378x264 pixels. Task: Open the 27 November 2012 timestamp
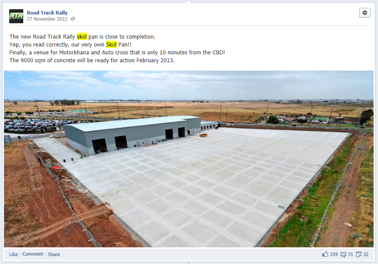[47, 19]
